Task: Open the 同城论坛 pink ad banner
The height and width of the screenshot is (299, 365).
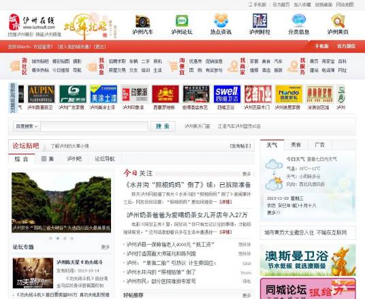Action: tap(308, 289)
